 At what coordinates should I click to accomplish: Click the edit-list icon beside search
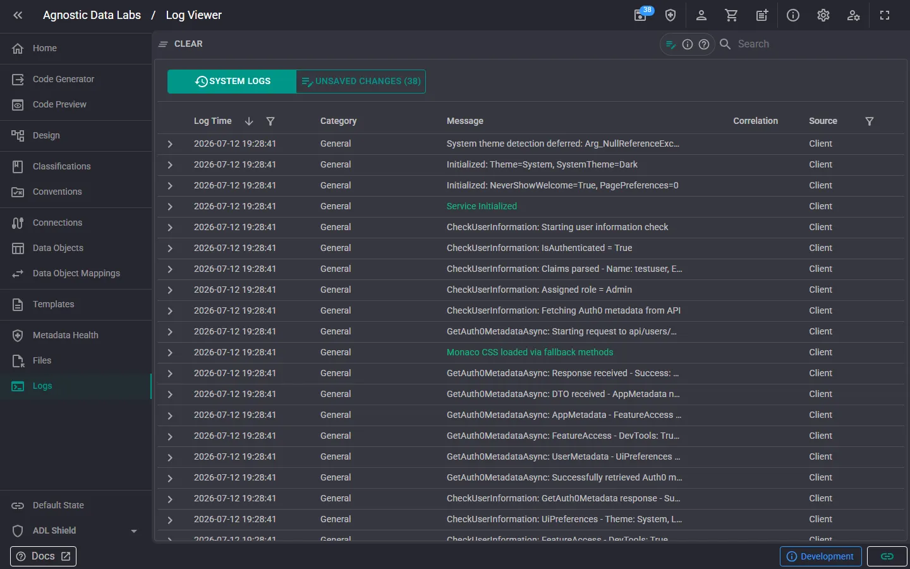(671, 44)
